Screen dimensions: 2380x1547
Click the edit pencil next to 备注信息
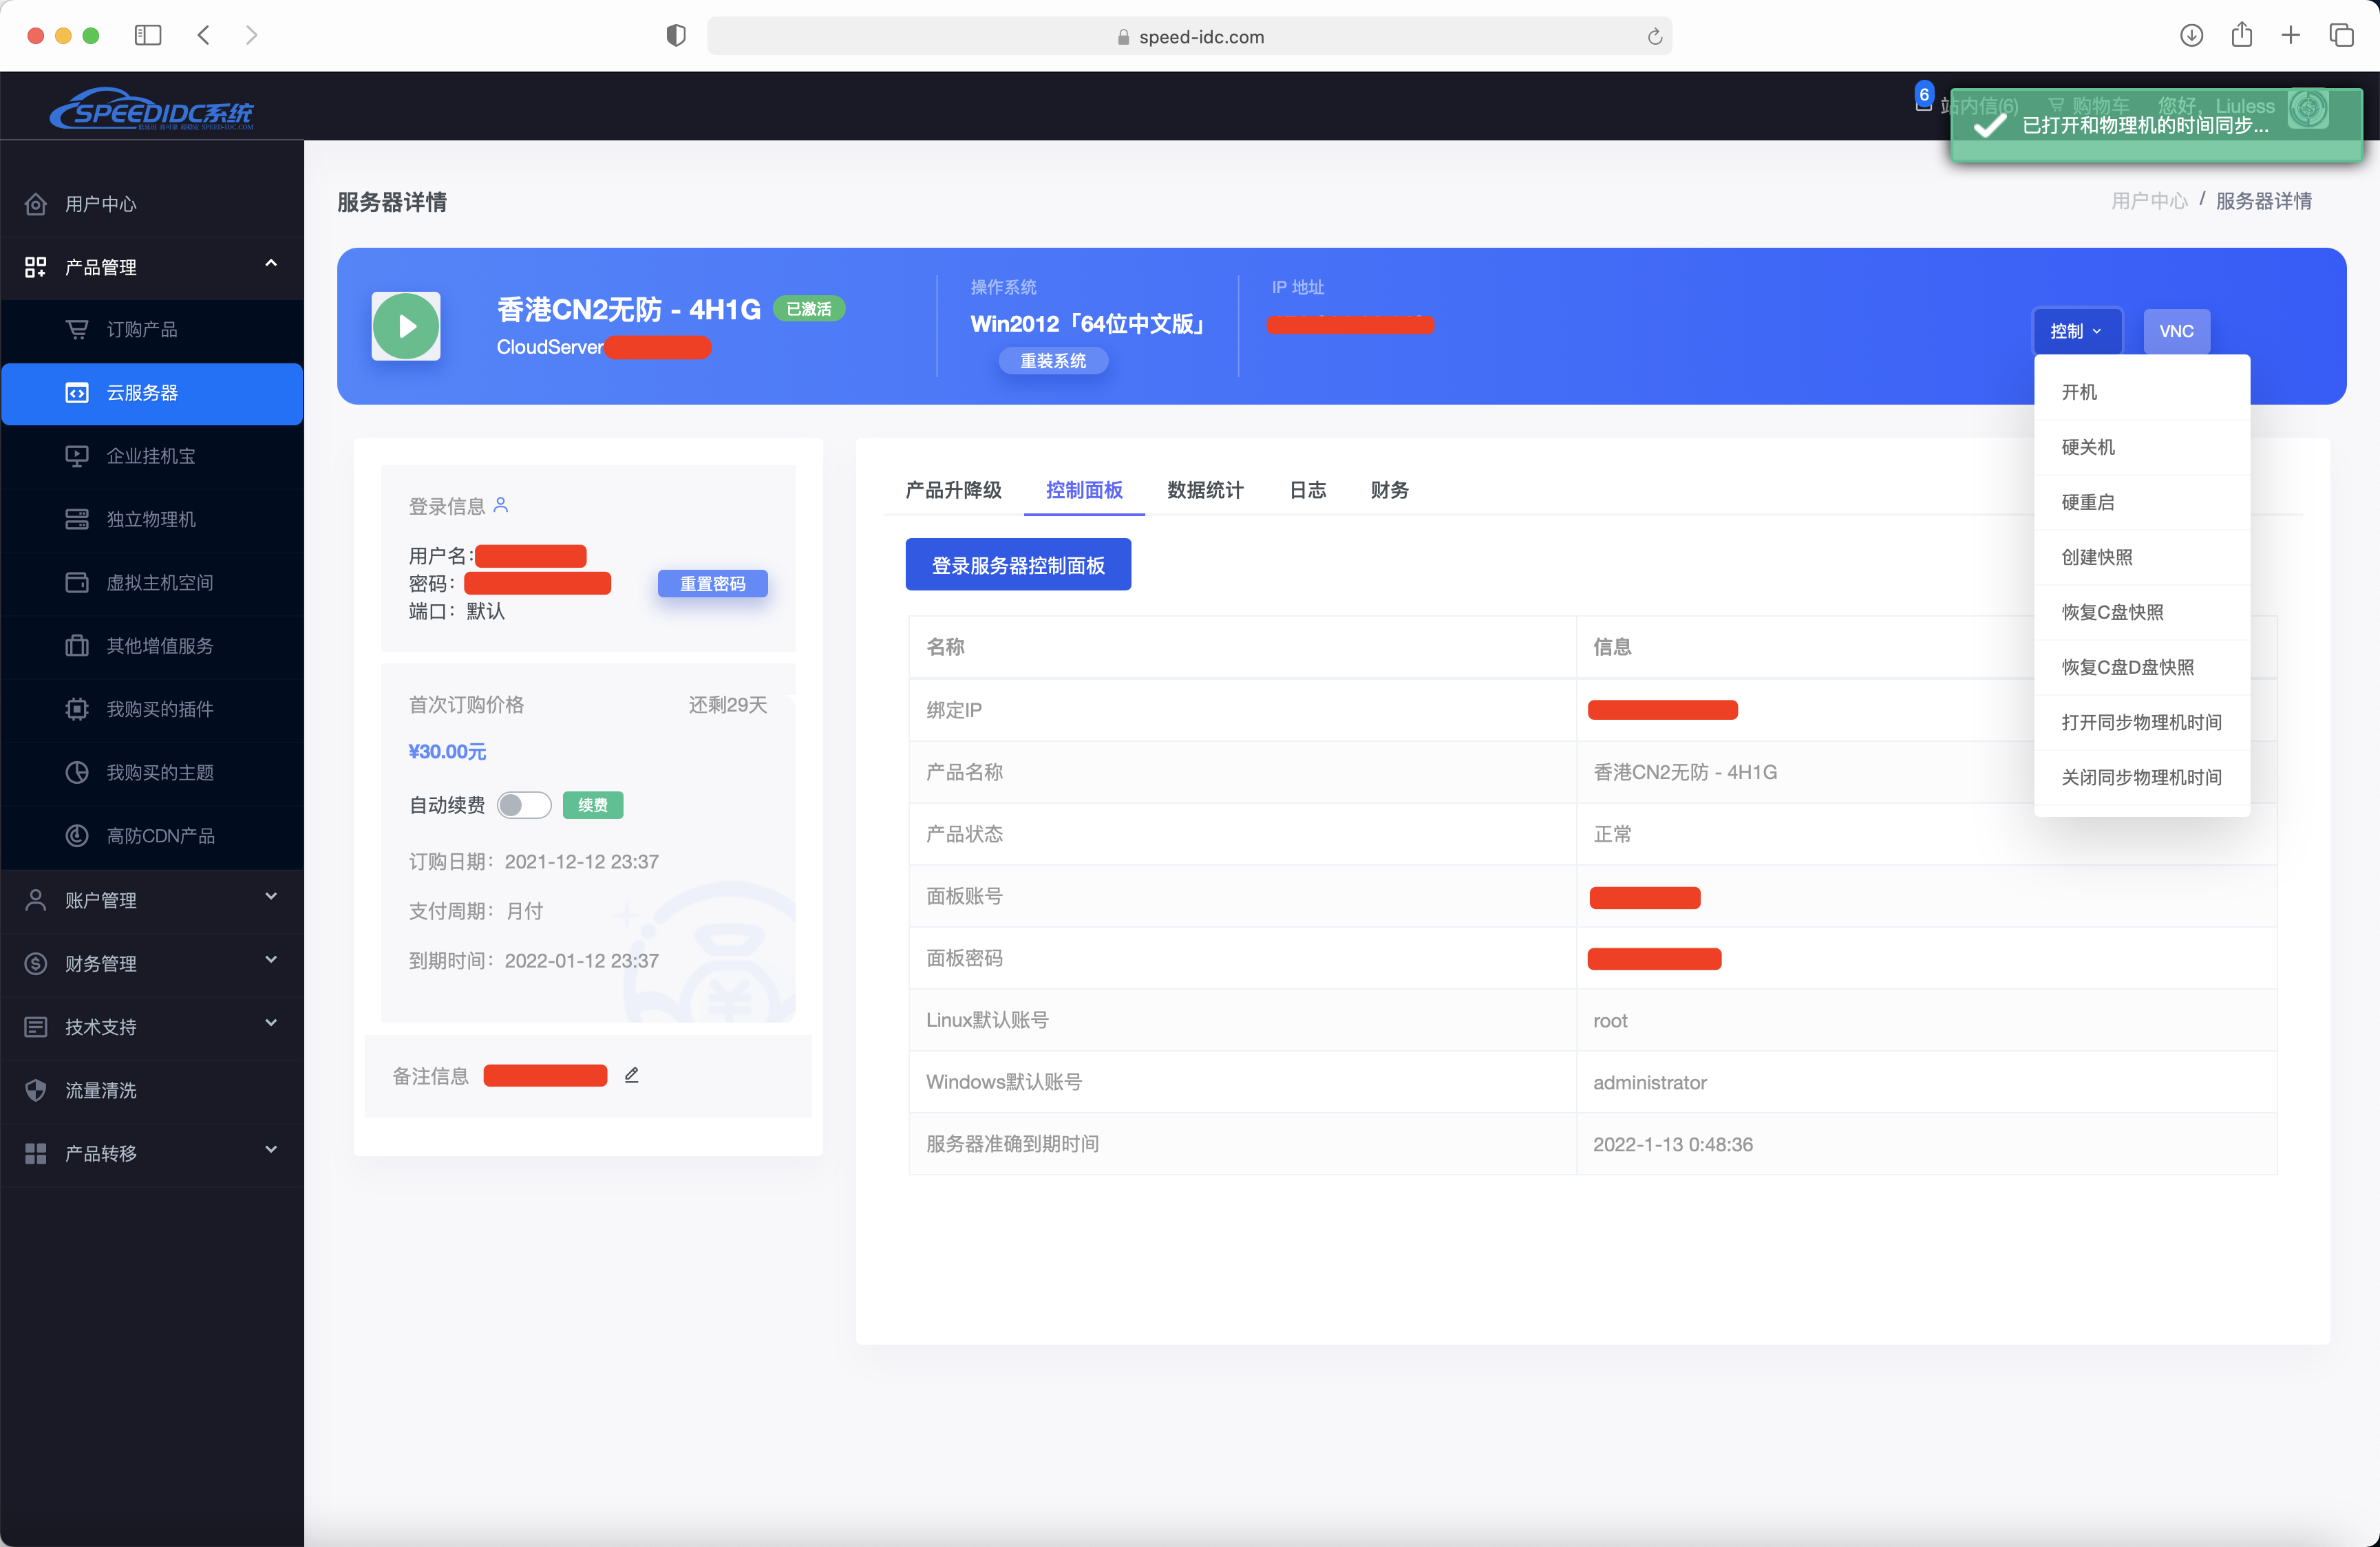point(632,1075)
